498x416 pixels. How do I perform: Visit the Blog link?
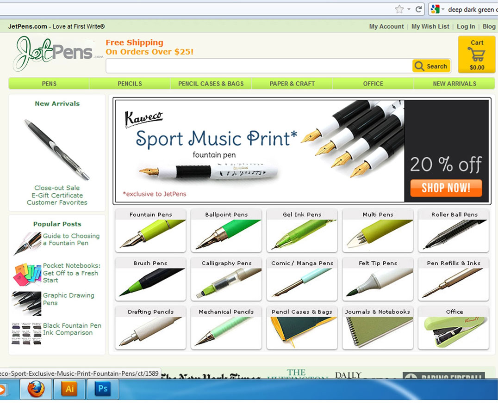[489, 27]
